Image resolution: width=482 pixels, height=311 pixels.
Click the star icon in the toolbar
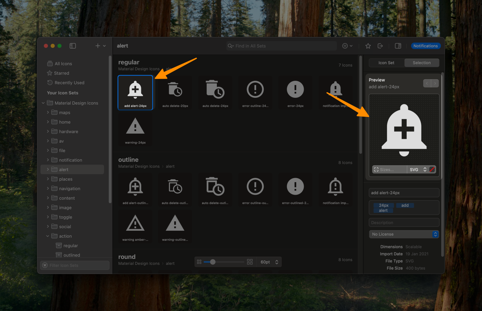click(368, 46)
